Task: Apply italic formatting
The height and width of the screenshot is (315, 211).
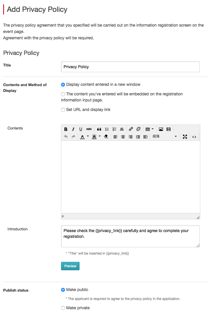Action: pyautogui.click(x=73, y=129)
